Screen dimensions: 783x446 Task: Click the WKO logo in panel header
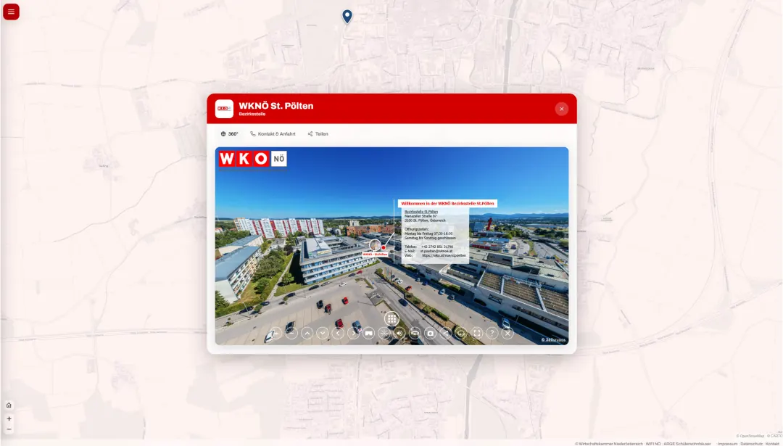[x=224, y=109]
